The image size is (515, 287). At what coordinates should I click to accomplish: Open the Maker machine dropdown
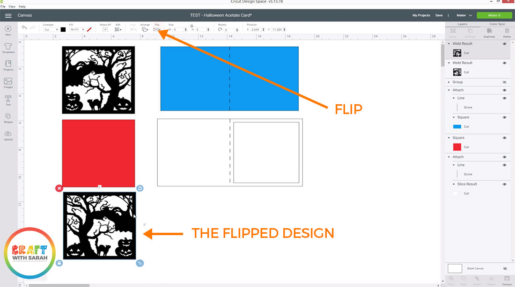[464, 15]
